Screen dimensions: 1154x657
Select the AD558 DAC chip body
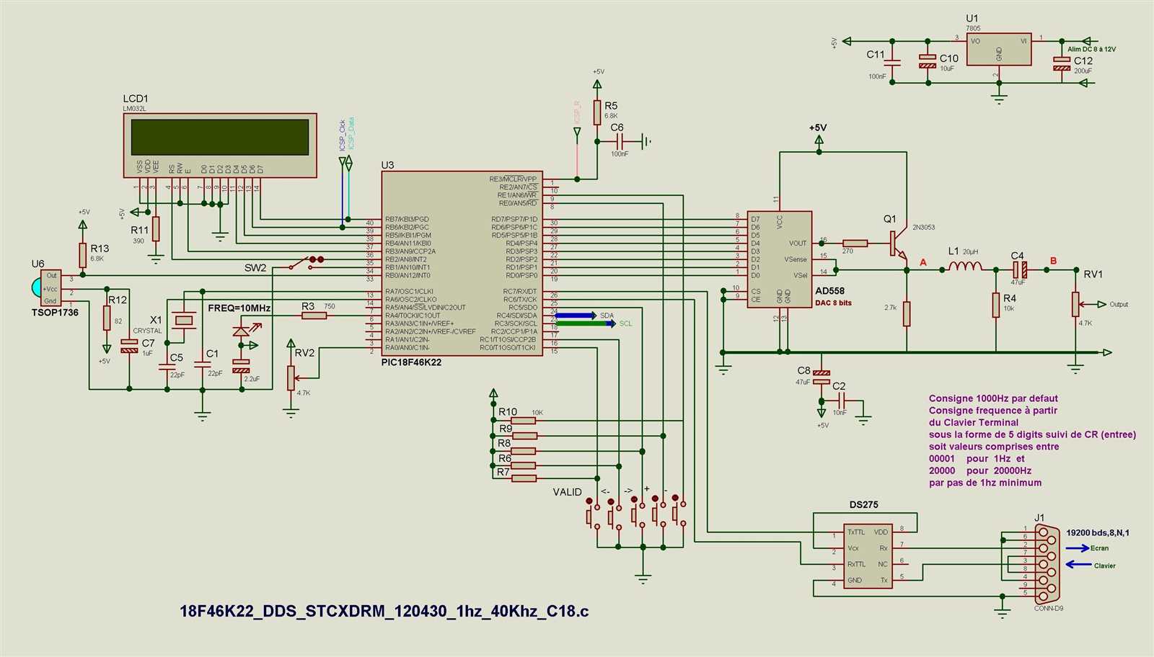[779, 259]
